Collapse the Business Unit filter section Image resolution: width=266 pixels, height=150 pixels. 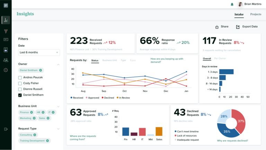58,106
